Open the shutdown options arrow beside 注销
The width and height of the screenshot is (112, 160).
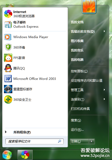[x=92, y=141]
